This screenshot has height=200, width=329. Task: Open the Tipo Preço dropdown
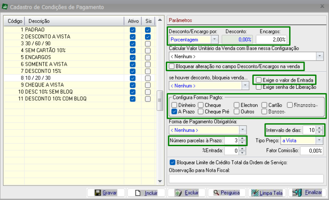tap(319, 140)
